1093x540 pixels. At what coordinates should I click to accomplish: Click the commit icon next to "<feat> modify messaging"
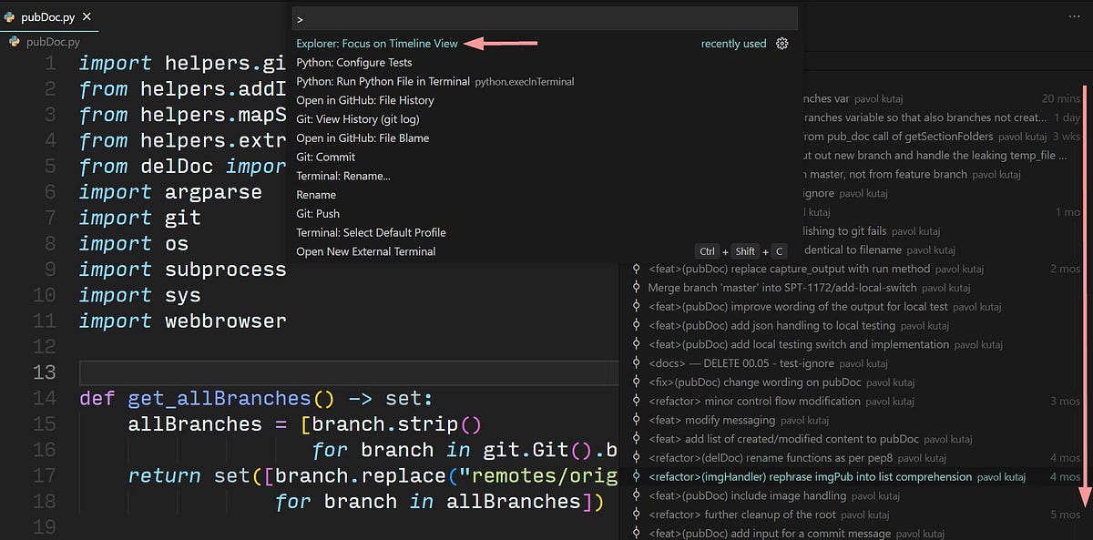(635, 420)
